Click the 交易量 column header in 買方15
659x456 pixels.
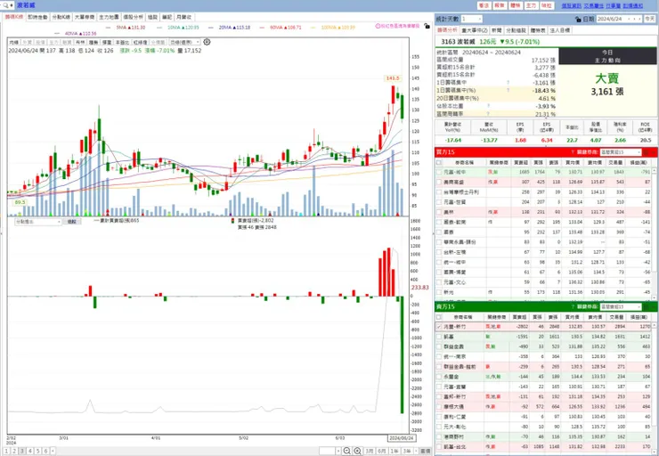615,162
